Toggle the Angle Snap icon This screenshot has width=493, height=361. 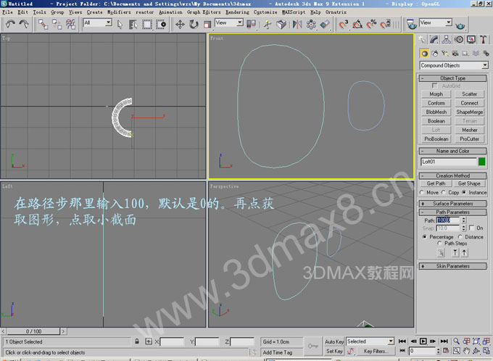pos(357,24)
